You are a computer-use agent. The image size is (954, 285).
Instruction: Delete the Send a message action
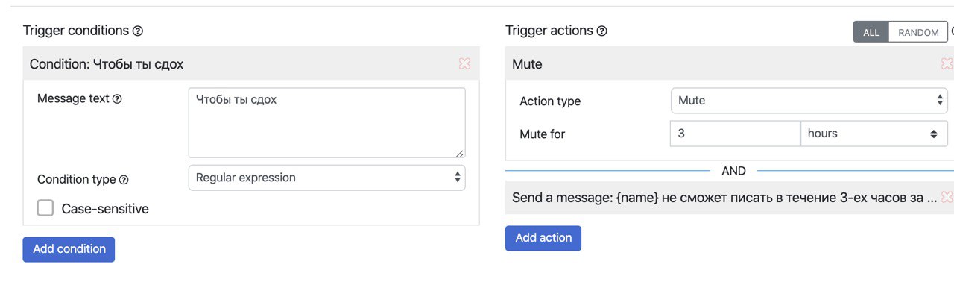click(x=947, y=198)
